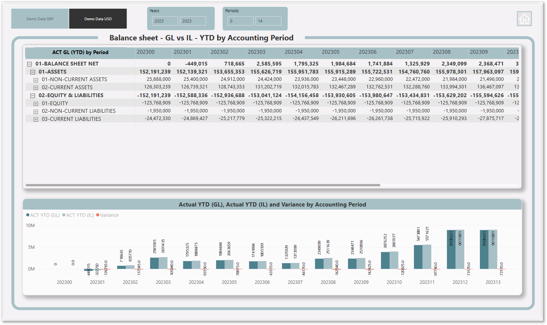Toggle the ACT YTD (GL) legend marker

[x=28, y=215]
